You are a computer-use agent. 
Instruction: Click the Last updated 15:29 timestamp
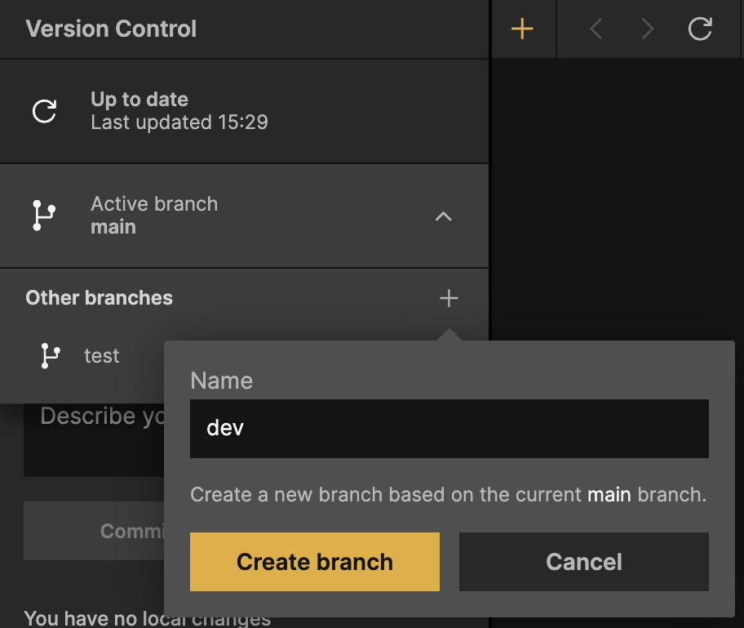click(x=179, y=123)
